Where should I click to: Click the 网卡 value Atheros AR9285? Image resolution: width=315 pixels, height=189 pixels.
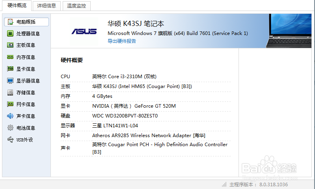click(149, 135)
